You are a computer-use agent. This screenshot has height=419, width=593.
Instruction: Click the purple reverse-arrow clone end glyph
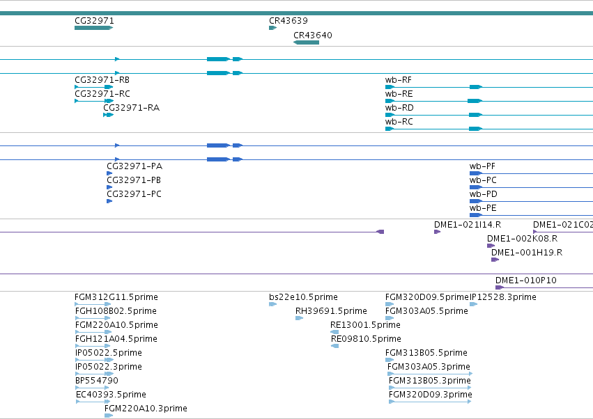380,232
